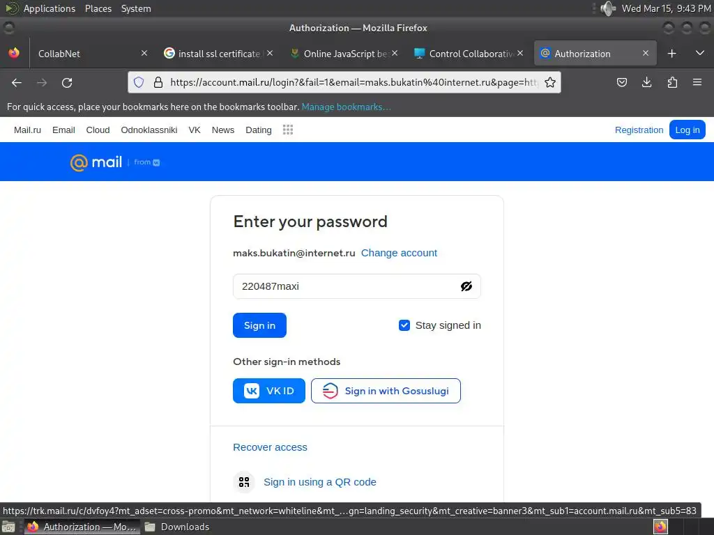Toggle password visibility eye icon
The width and height of the screenshot is (714, 535).
coord(466,286)
